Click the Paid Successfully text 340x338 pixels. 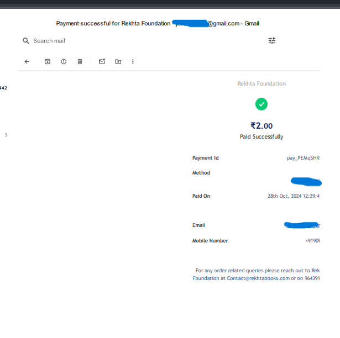pos(261,137)
